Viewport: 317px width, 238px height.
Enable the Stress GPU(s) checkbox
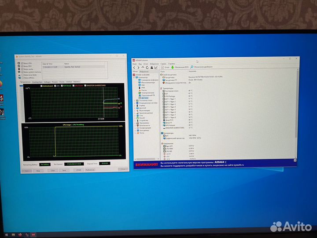pyautogui.click(x=22, y=78)
